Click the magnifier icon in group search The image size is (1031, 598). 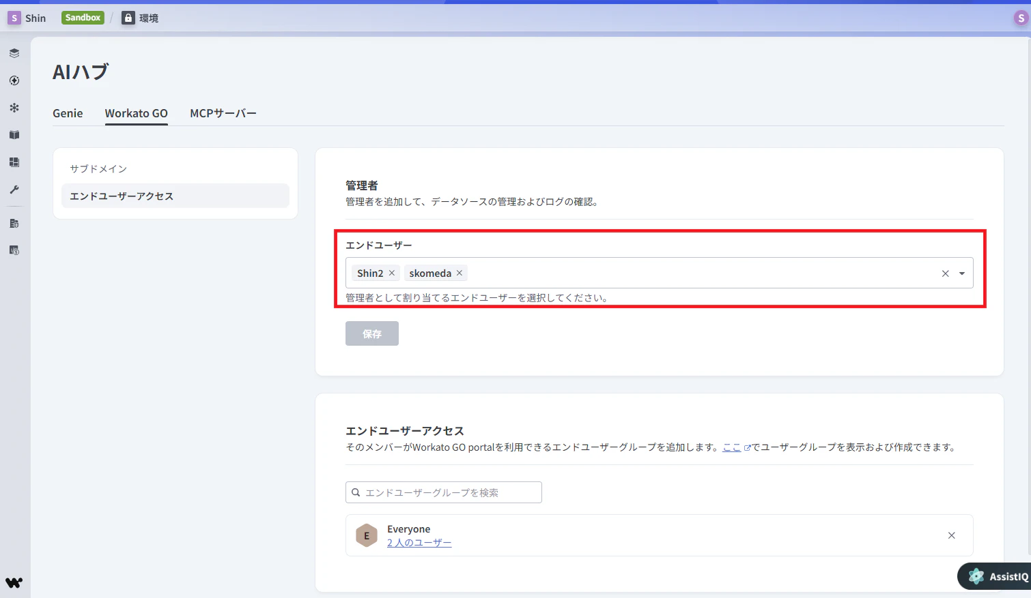pos(356,492)
